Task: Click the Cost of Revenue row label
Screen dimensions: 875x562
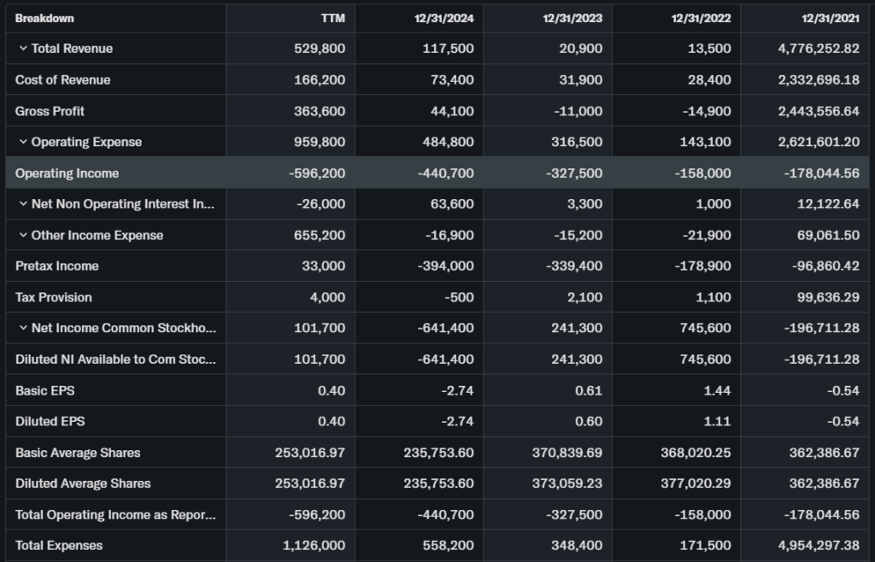Action: [x=62, y=79]
